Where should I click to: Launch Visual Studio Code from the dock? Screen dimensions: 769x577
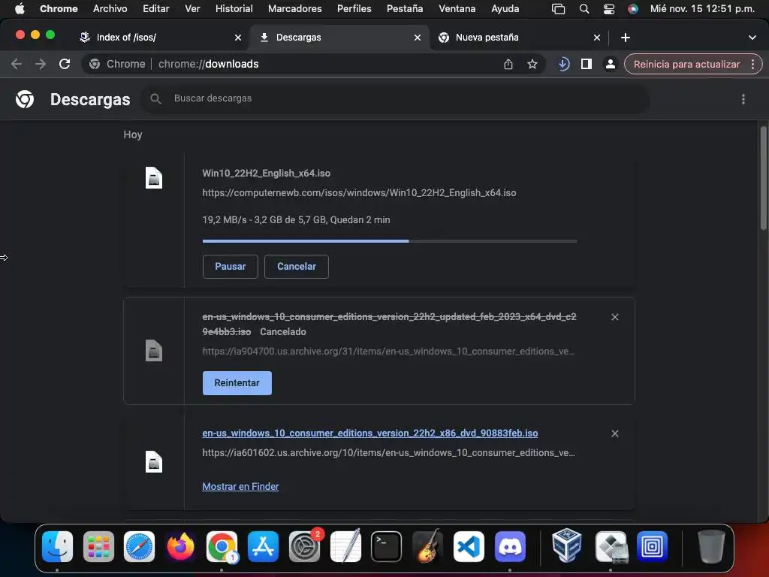click(469, 546)
